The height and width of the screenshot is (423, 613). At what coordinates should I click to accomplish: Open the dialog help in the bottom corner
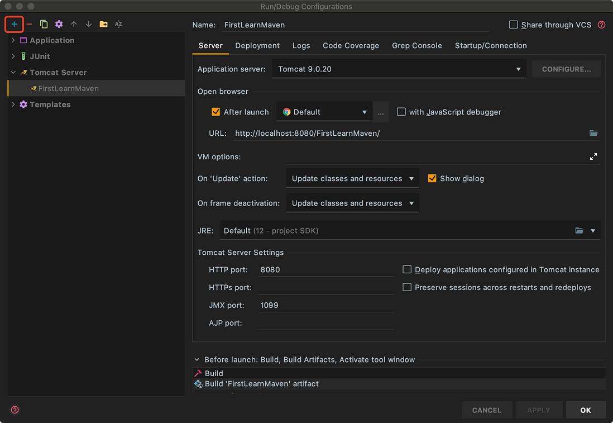15,410
